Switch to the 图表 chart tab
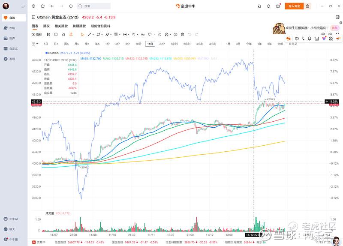The height and width of the screenshot is (246, 343). tap(35, 26)
